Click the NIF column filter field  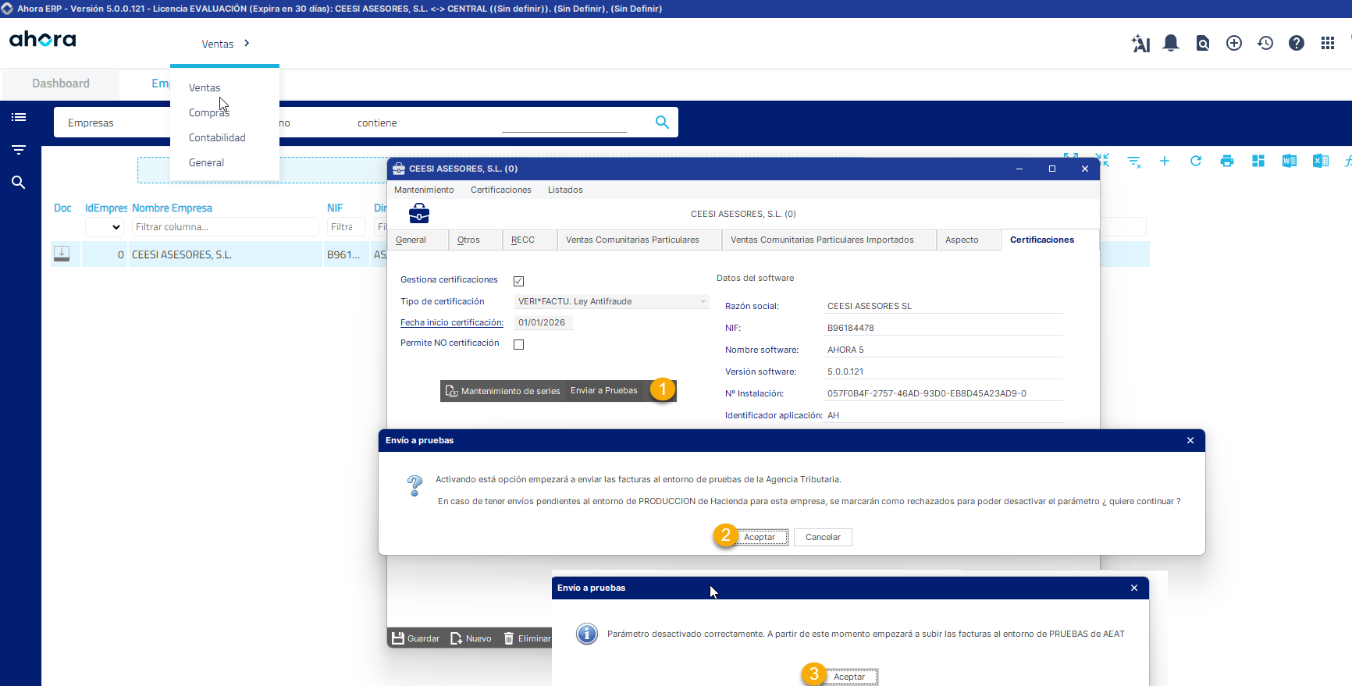click(347, 227)
